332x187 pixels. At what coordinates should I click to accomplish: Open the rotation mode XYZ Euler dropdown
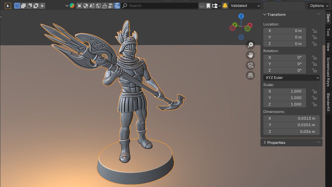tap(291, 78)
